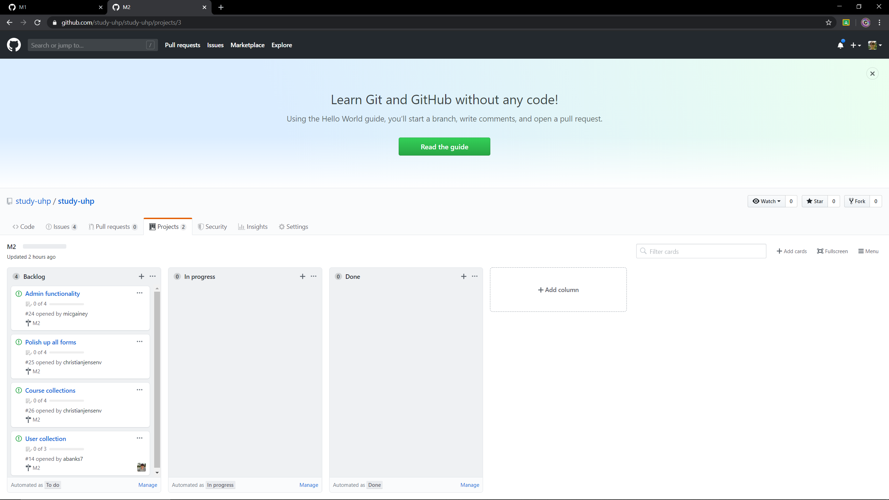Open the Polish up all forms issue

click(51, 342)
